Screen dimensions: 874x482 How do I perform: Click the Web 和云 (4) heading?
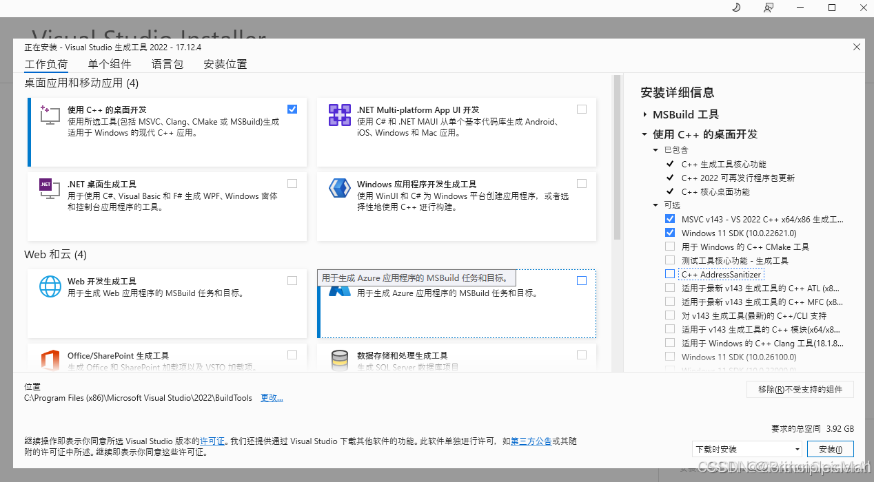click(56, 255)
